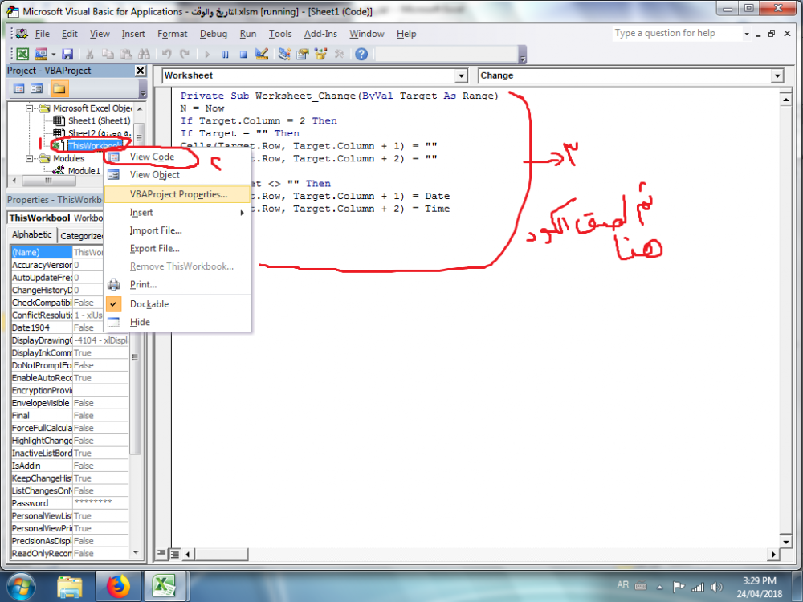
Task: Toggle Design Mode icon
Action: click(x=262, y=54)
